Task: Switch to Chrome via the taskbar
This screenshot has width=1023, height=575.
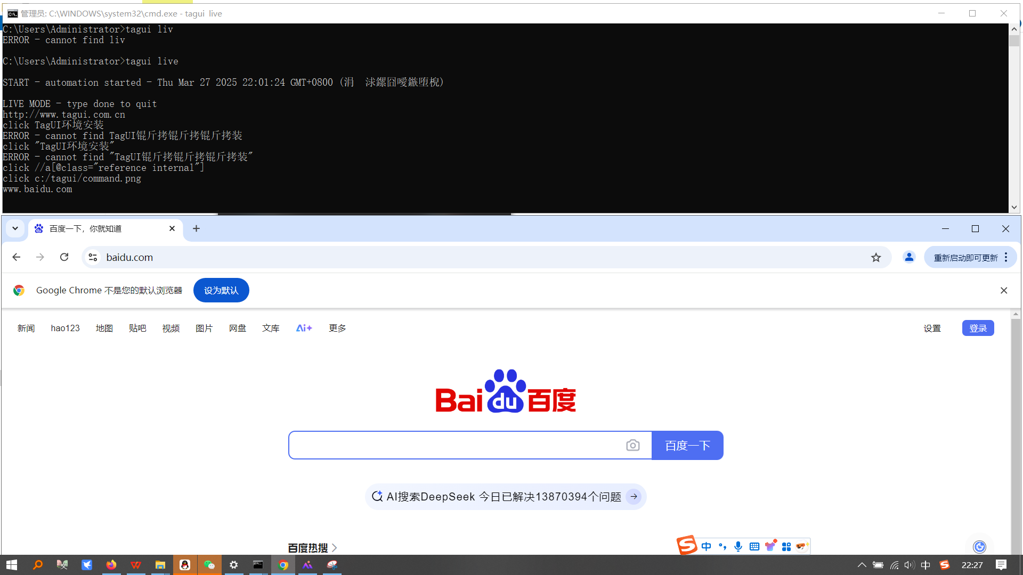Action: pos(283,565)
